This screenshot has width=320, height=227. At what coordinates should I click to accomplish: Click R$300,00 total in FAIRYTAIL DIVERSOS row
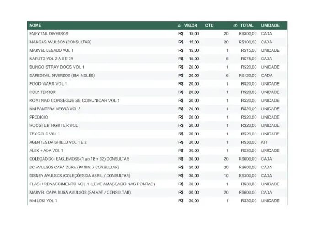click(248, 34)
